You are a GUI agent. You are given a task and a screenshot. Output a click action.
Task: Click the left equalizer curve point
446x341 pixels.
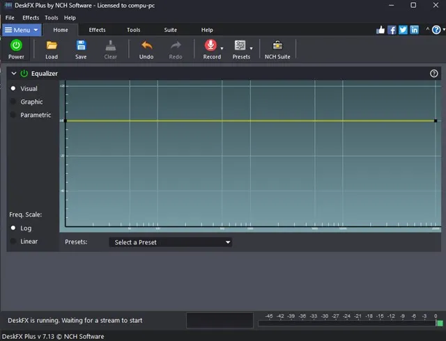click(66, 121)
